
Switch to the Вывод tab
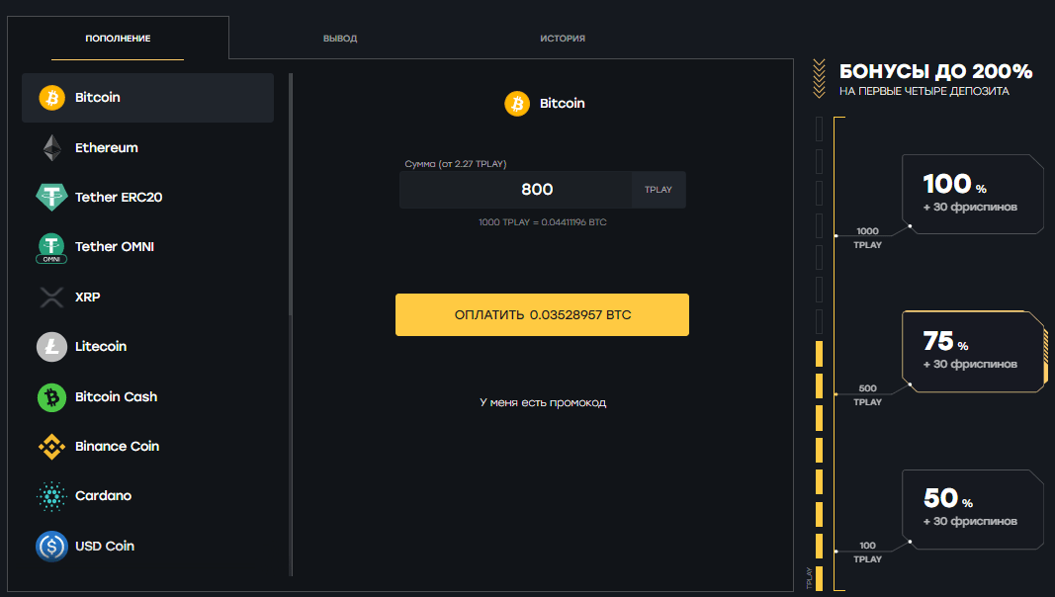click(x=340, y=39)
